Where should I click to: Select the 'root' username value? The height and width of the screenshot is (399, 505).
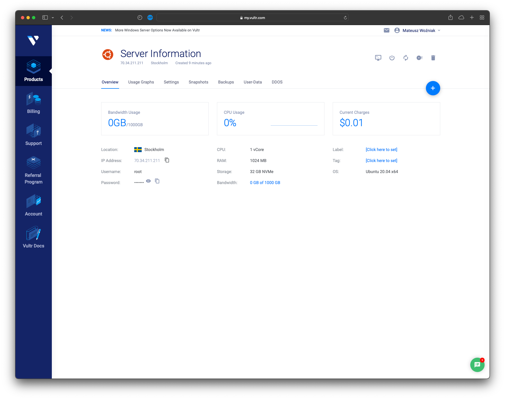[x=138, y=172]
